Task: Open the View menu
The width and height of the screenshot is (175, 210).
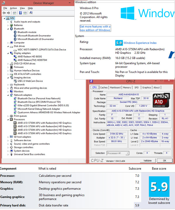Action: pyautogui.click(x=22, y=8)
